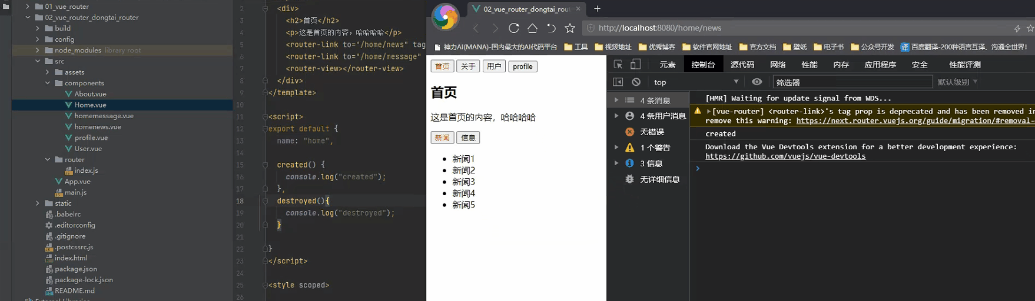This screenshot has width=1035, height=301.
Task: Switch to 性能 DevTools tab
Action: tap(810, 65)
